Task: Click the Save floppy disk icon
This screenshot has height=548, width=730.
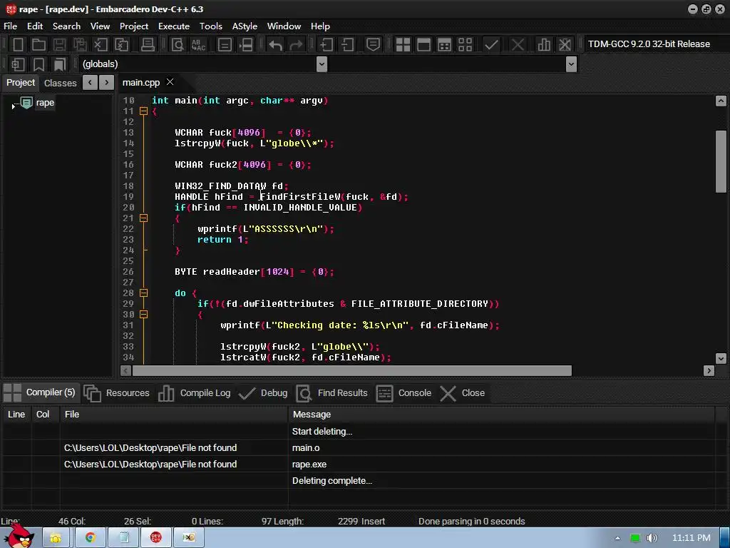Action: point(59,44)
